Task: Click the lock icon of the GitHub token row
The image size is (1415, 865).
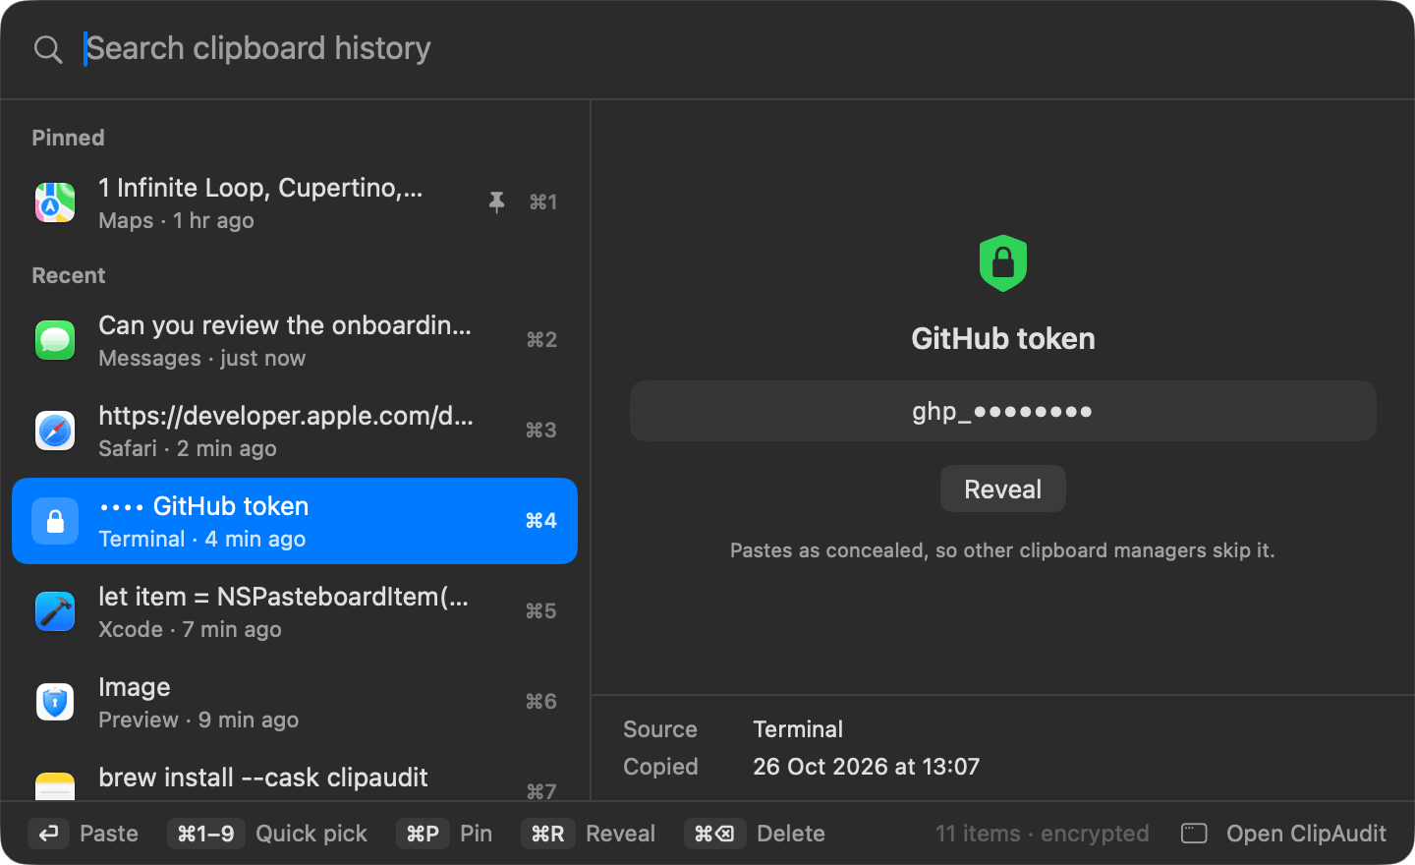Action: click(55, 521)
